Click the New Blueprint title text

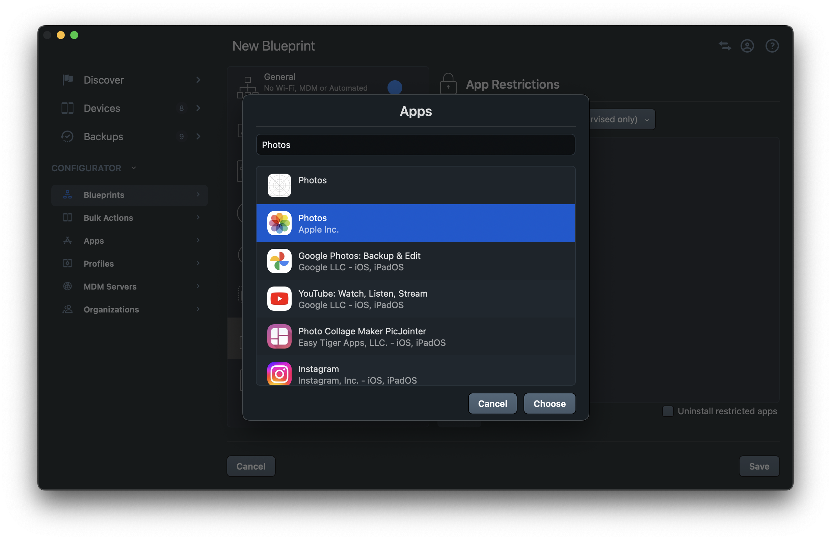coord(273,46)
